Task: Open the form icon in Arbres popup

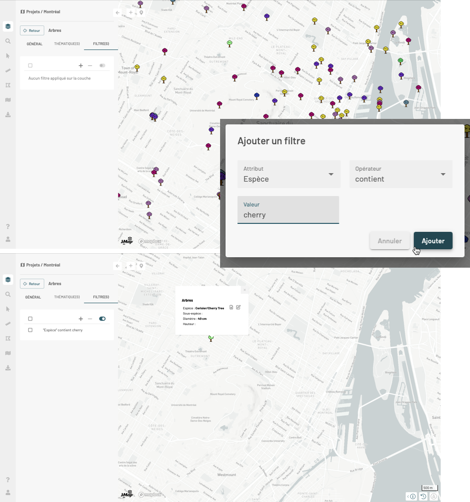Action: pos(232,307)
